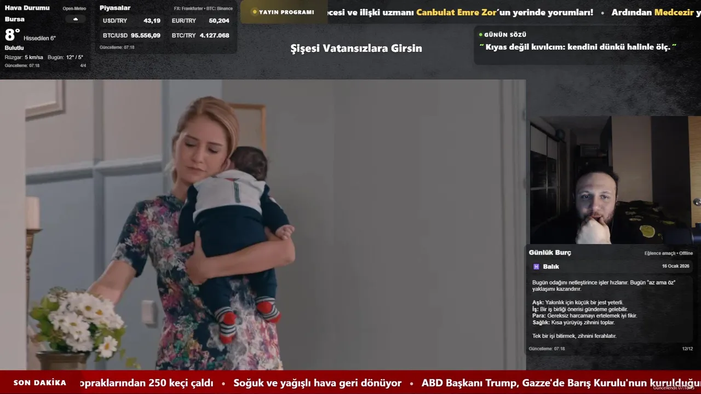Click 'Medcezir' in the top ticker
701x394 pixels.
click(x=674, y=12)
